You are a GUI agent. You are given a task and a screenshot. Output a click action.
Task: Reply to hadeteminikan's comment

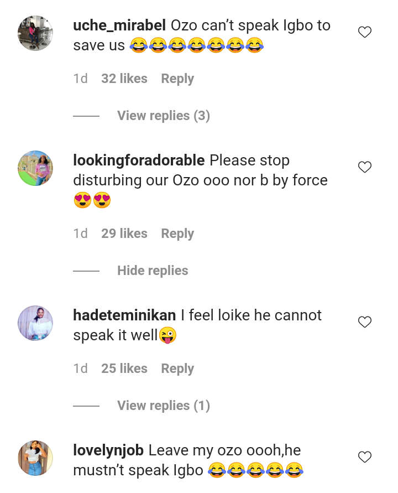[x=177, y=369]
